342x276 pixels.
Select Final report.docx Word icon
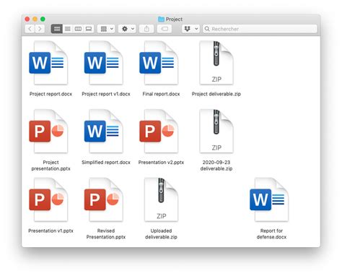pos(159,63)
